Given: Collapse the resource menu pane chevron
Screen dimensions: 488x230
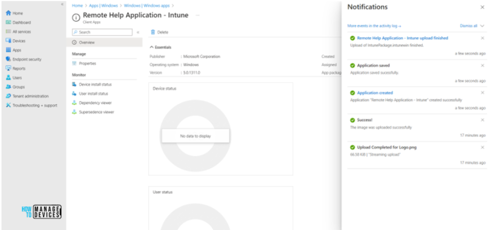Looking at the screenshot, I should coord(138,32).
